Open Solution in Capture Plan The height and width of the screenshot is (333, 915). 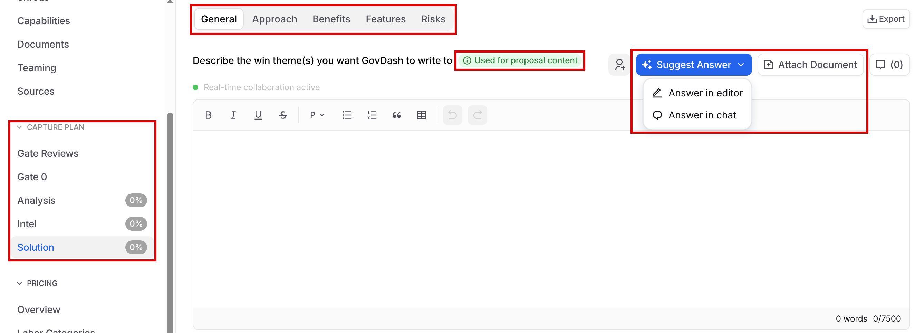pos(83,247)
